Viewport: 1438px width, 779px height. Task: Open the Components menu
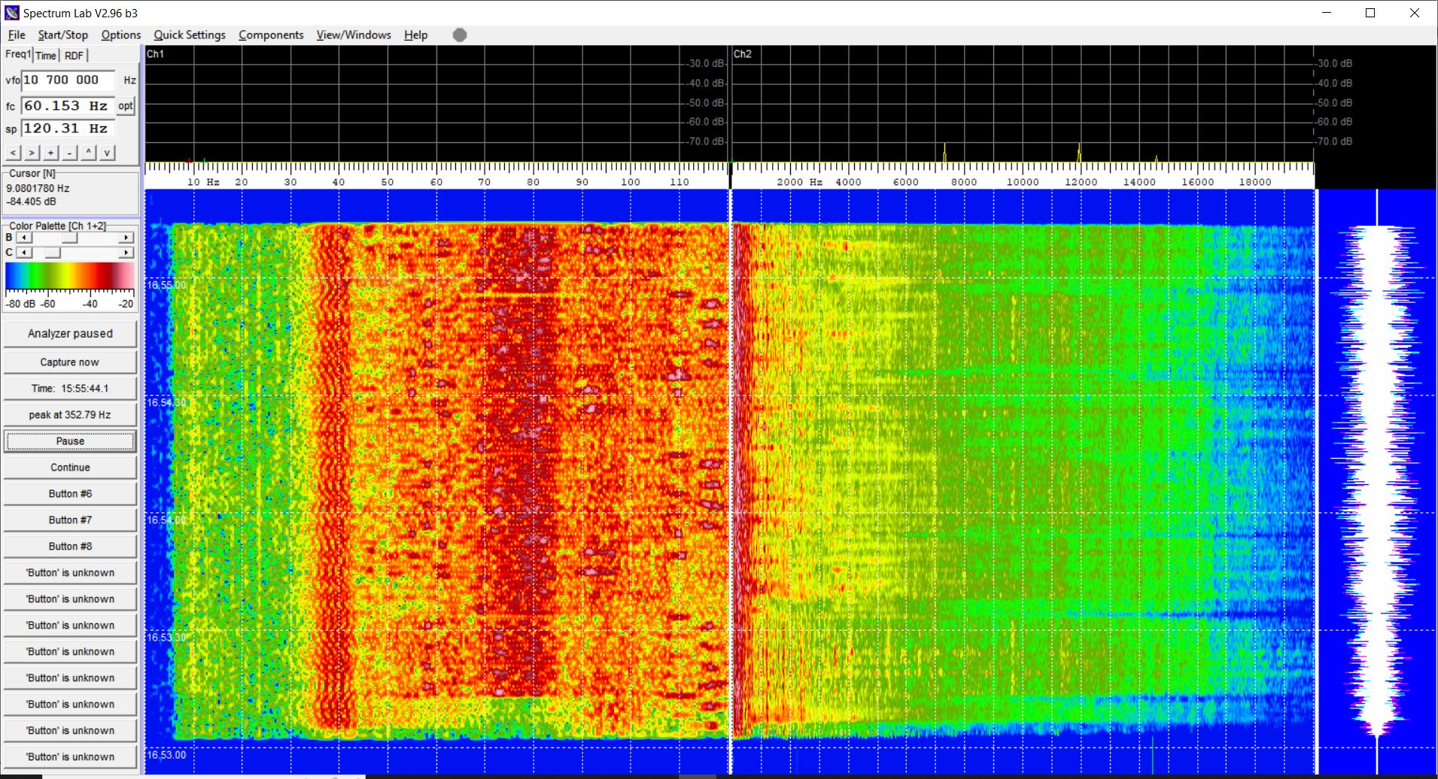pos(271,35)
